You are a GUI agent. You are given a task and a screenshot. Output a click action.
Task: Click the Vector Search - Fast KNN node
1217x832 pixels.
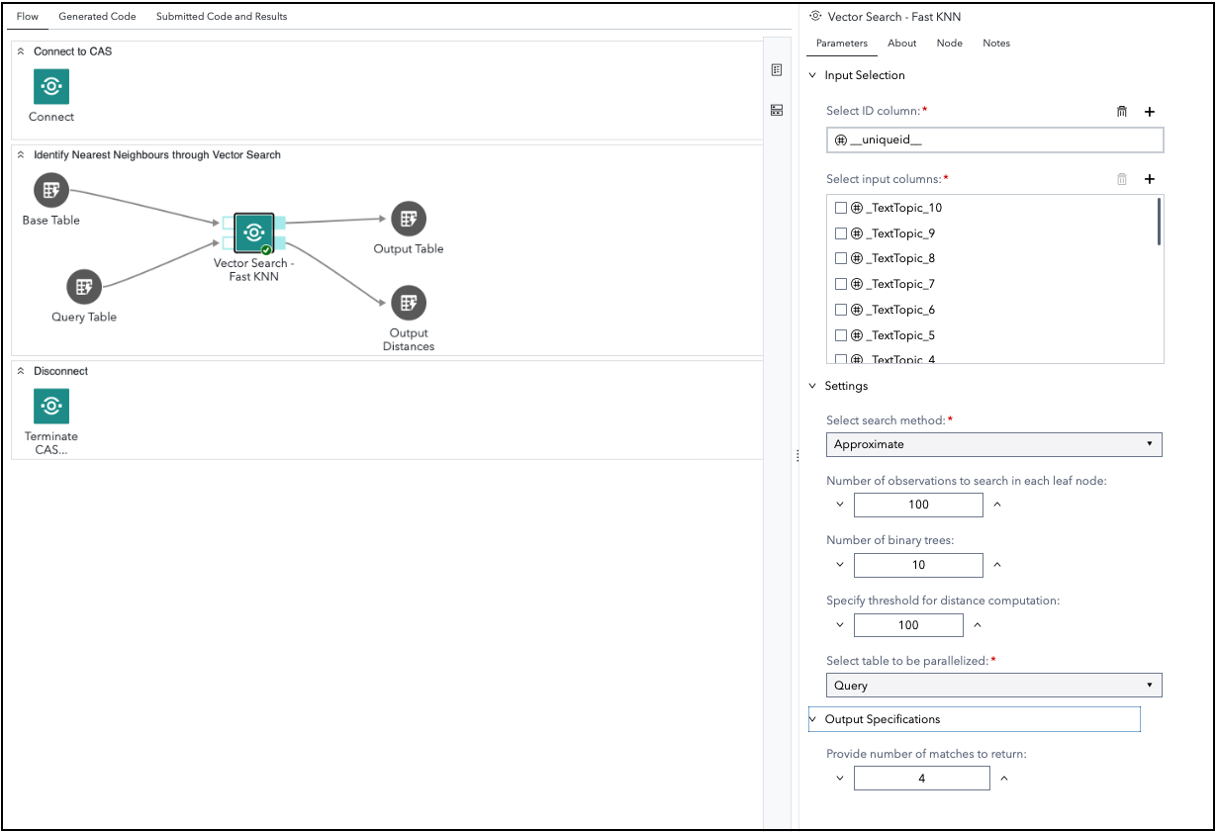tap(253, 232)
